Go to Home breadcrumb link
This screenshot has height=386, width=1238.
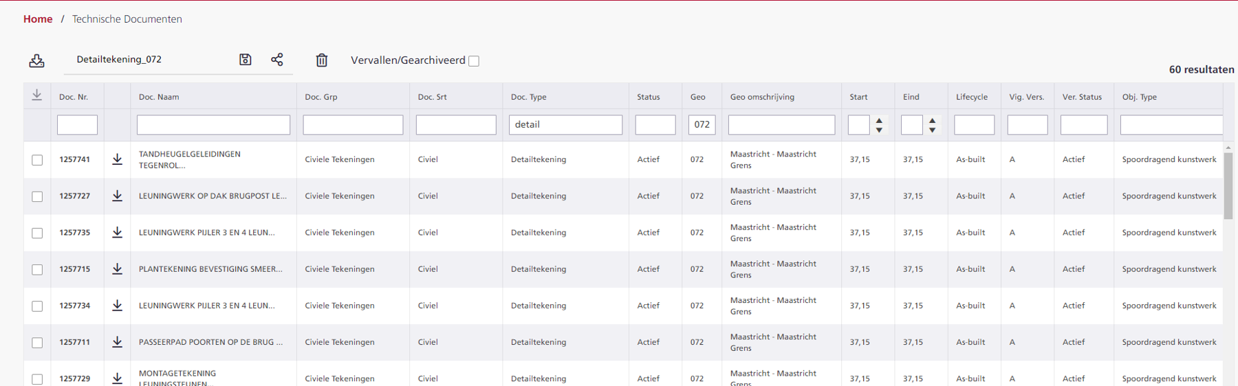38,19
